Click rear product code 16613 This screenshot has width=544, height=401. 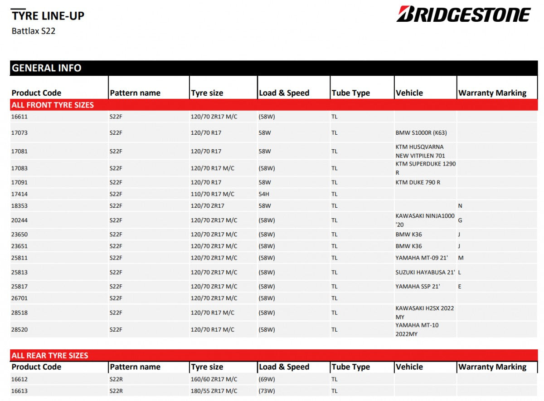pos(19,391)
